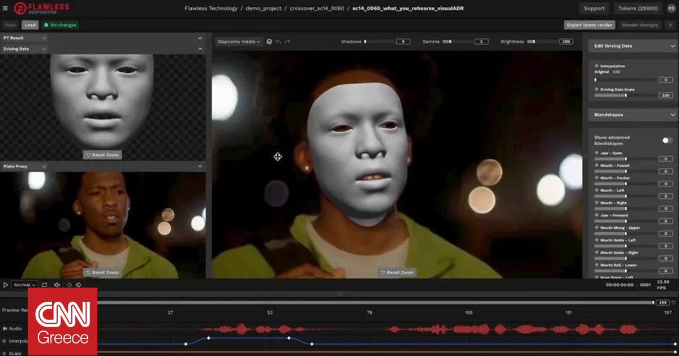Toggle Jaw - Open keyframe diamond

point(596,153)
